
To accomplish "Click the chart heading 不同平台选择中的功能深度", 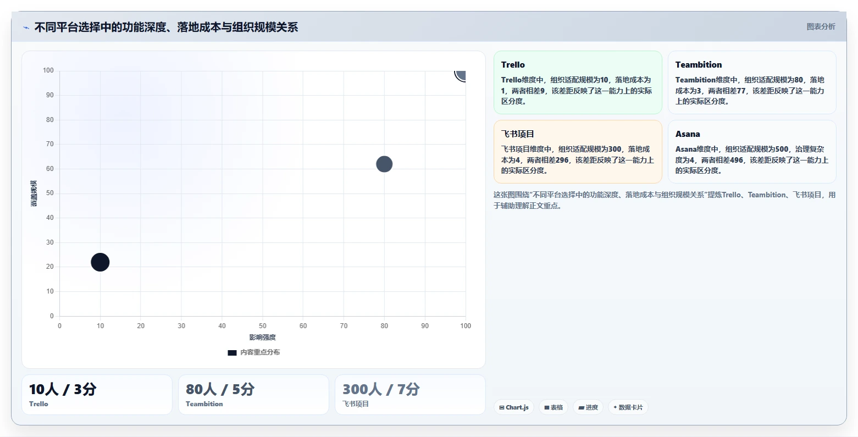I will pyautogui.click(x=166, y=27).
